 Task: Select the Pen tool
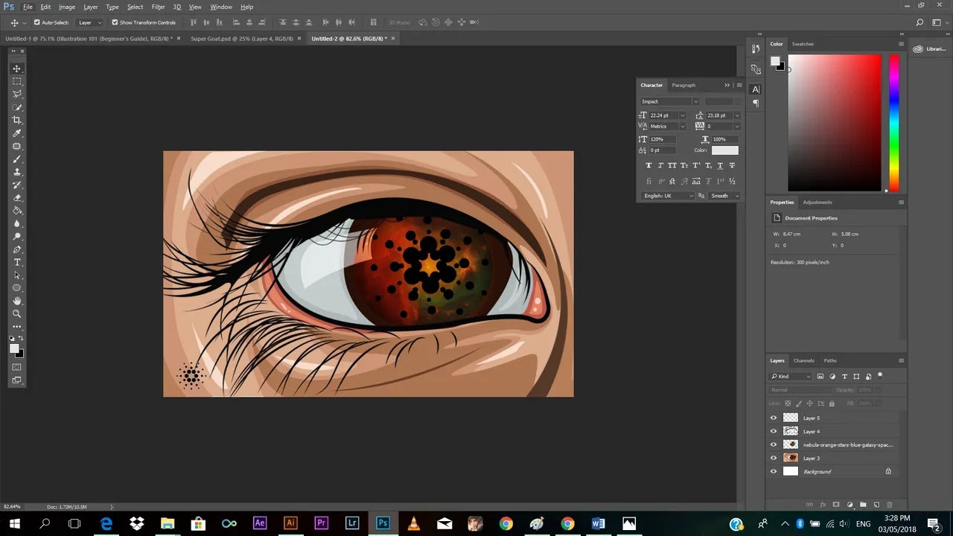16,249
